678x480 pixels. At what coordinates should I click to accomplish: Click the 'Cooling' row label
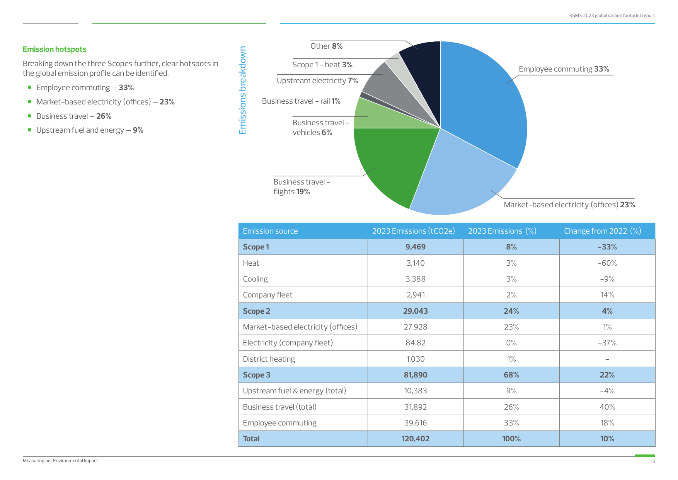tap(255, 279)
